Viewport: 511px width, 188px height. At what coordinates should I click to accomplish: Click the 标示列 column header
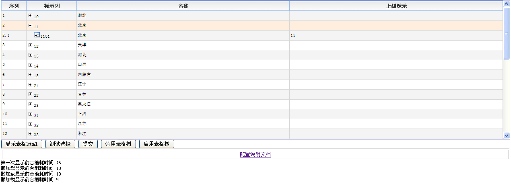[52, 6]
